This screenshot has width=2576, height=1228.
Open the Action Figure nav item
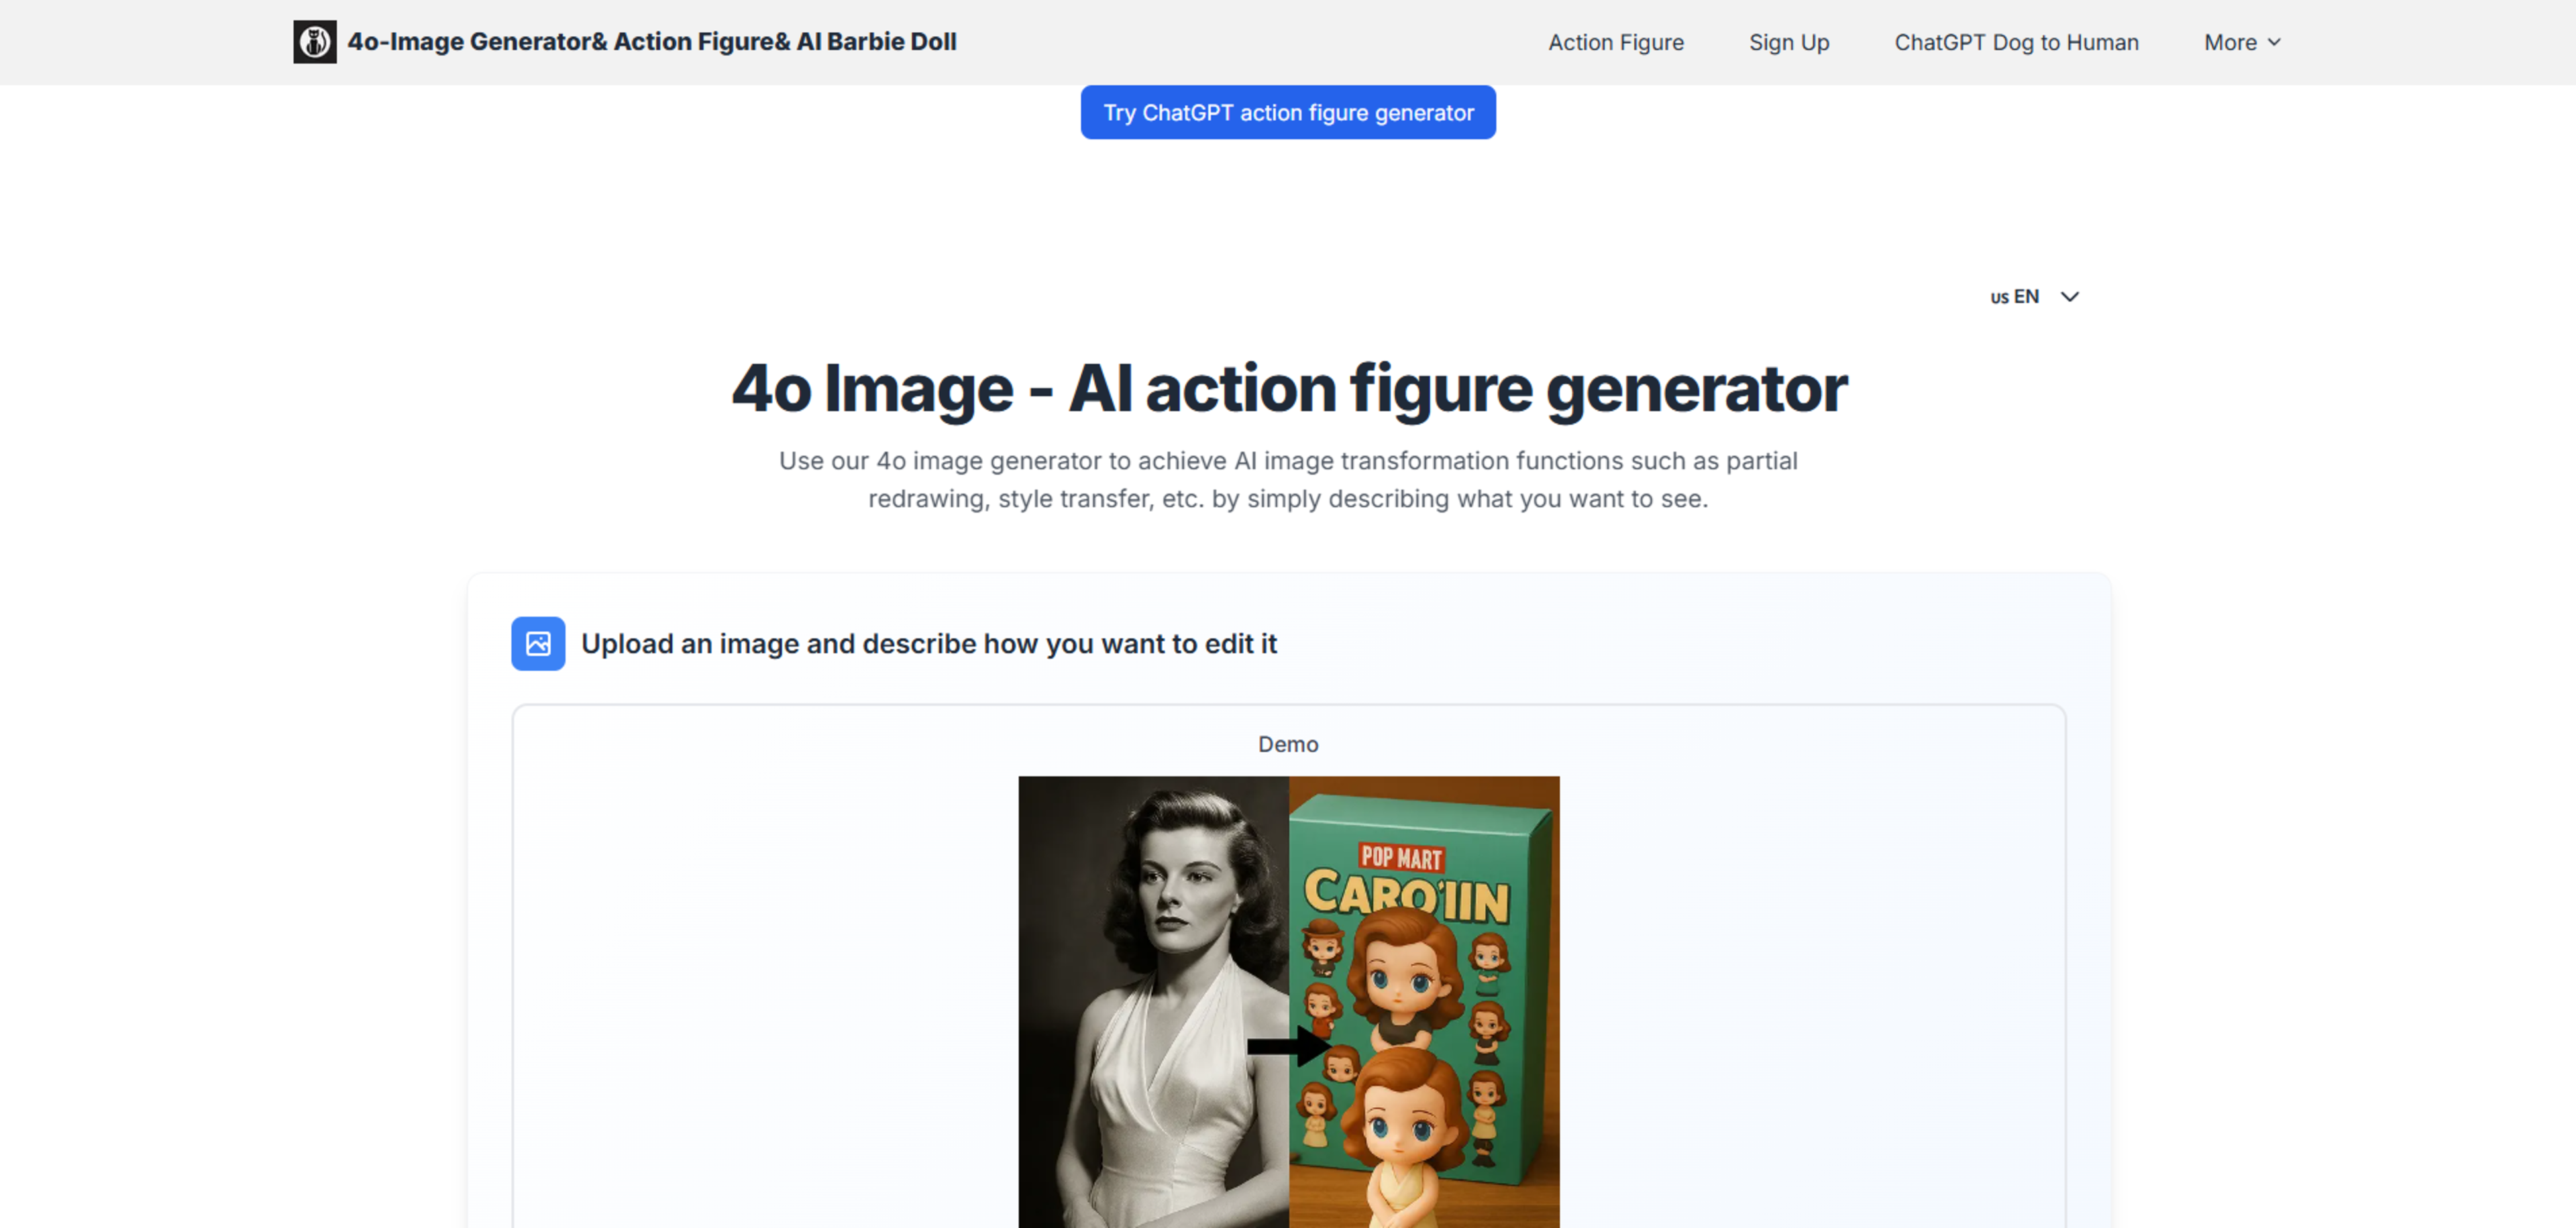(x=1616, y=42)
